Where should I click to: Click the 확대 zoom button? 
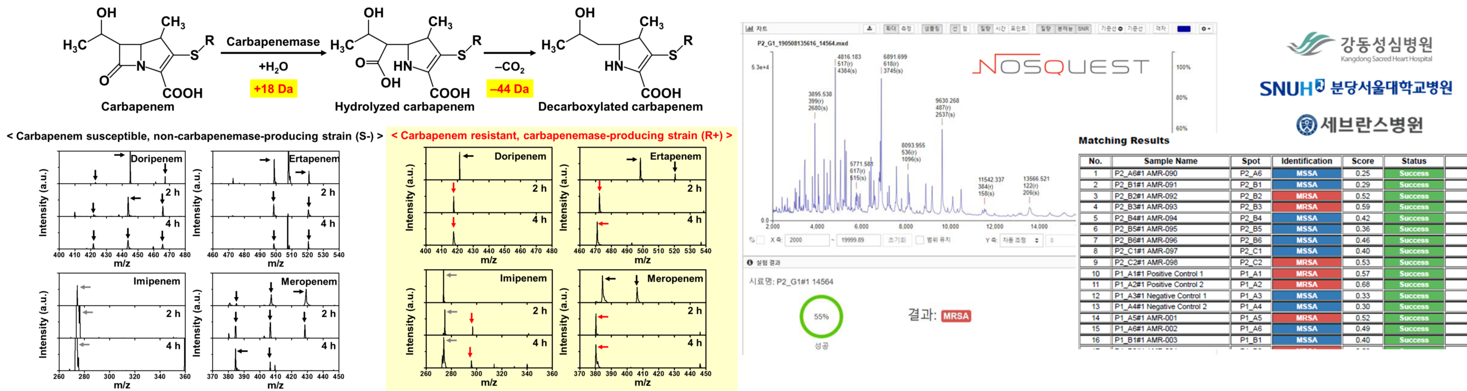coord(891,29)
